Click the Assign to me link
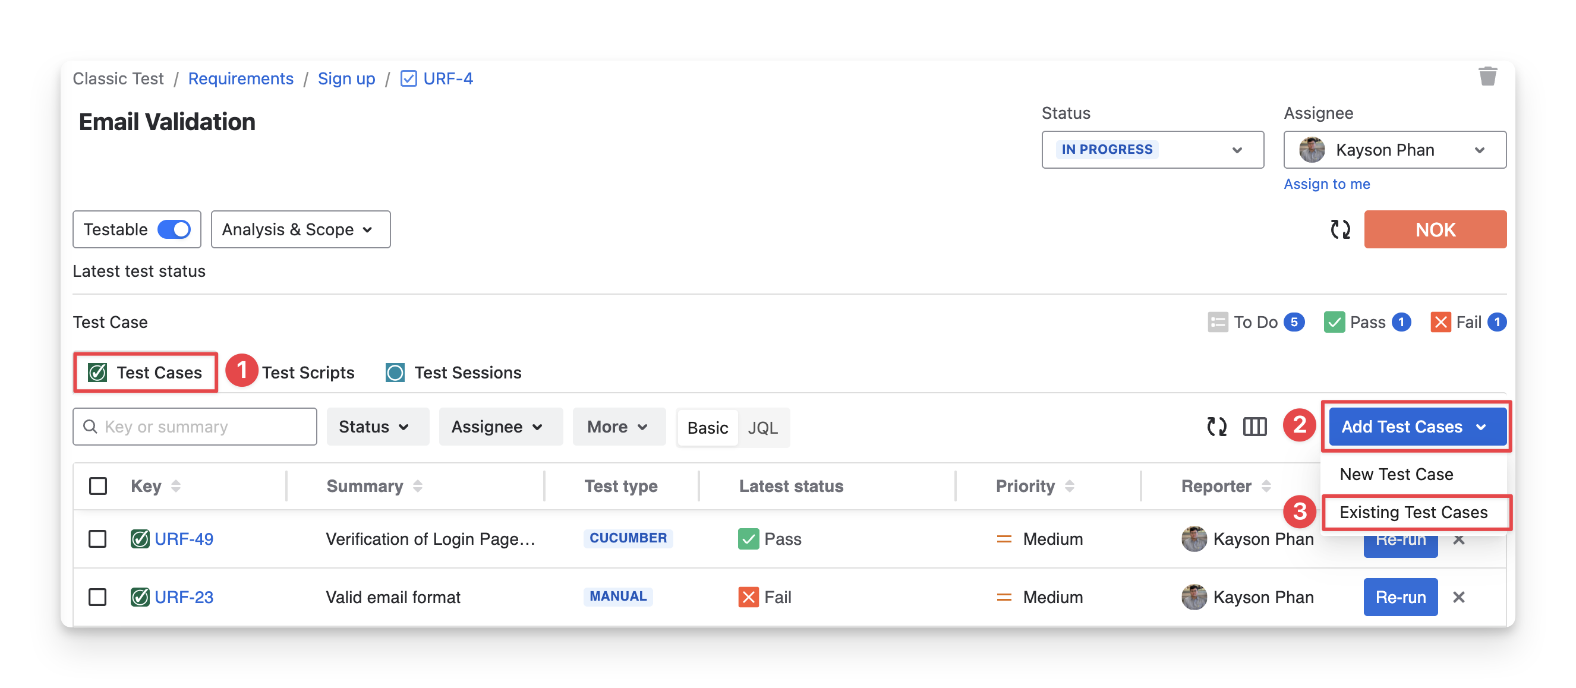 (1326, 184)
